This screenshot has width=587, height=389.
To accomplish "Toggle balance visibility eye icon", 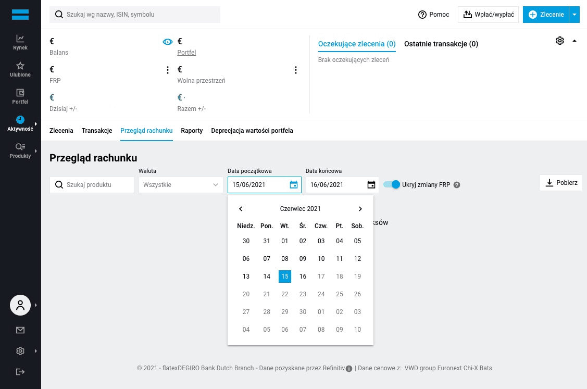I will 167,42.
